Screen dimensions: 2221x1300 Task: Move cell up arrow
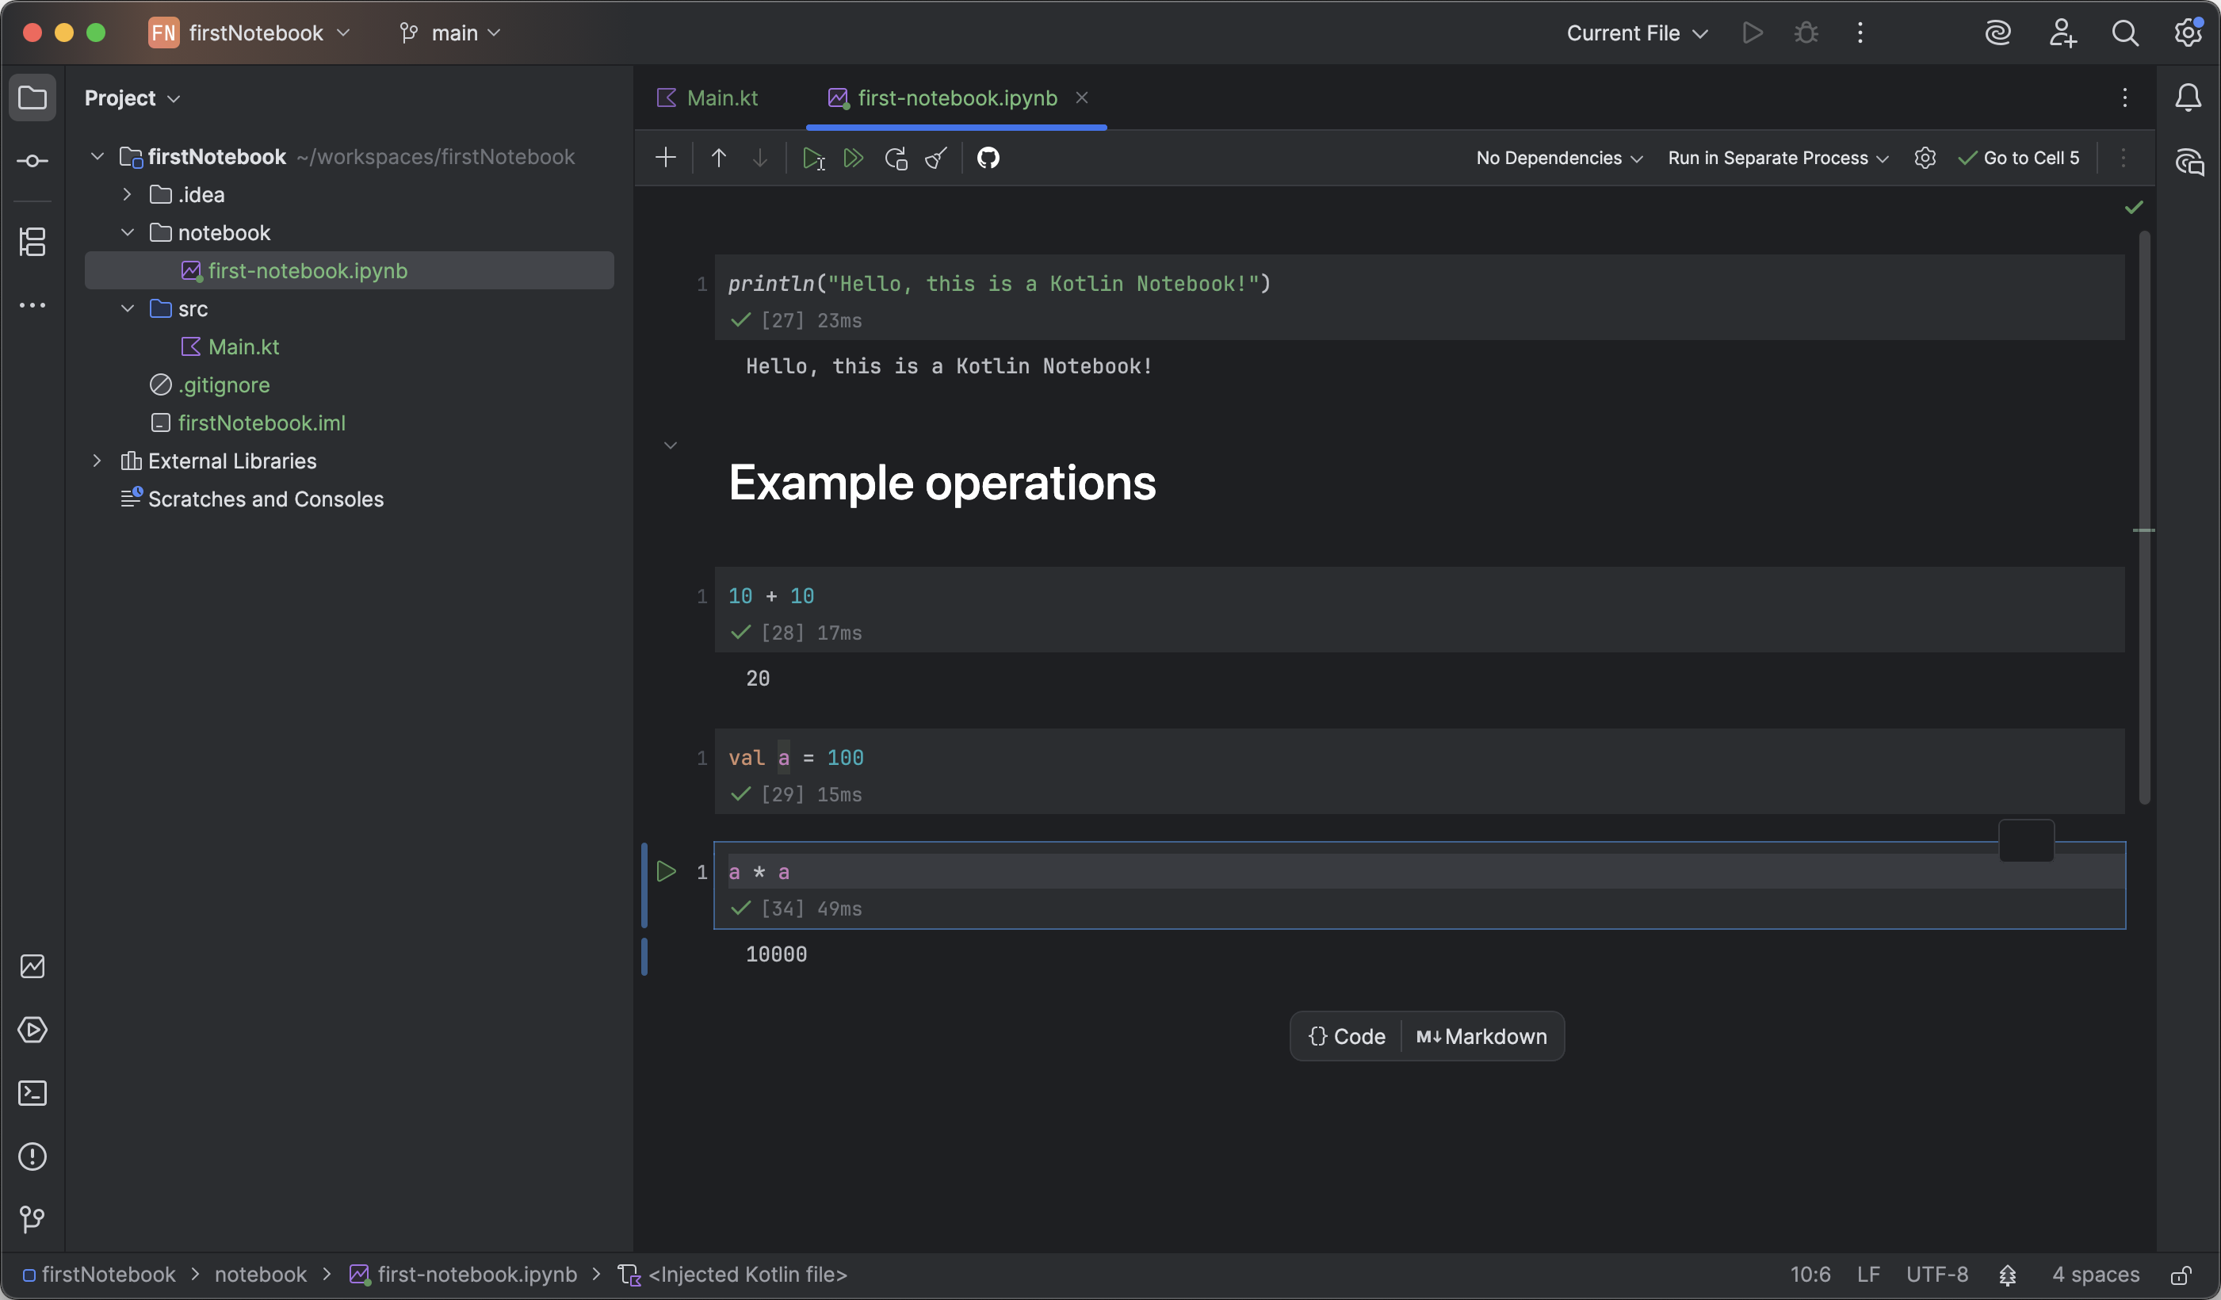click(718, 158)
